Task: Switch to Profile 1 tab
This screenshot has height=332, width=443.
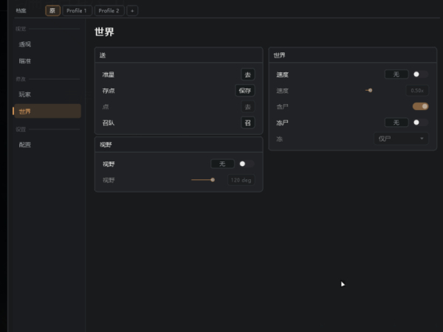Action: (77, 11)
